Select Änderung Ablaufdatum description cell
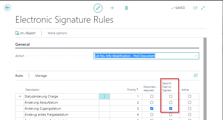 pyautogui.click(x=61, y=102)
